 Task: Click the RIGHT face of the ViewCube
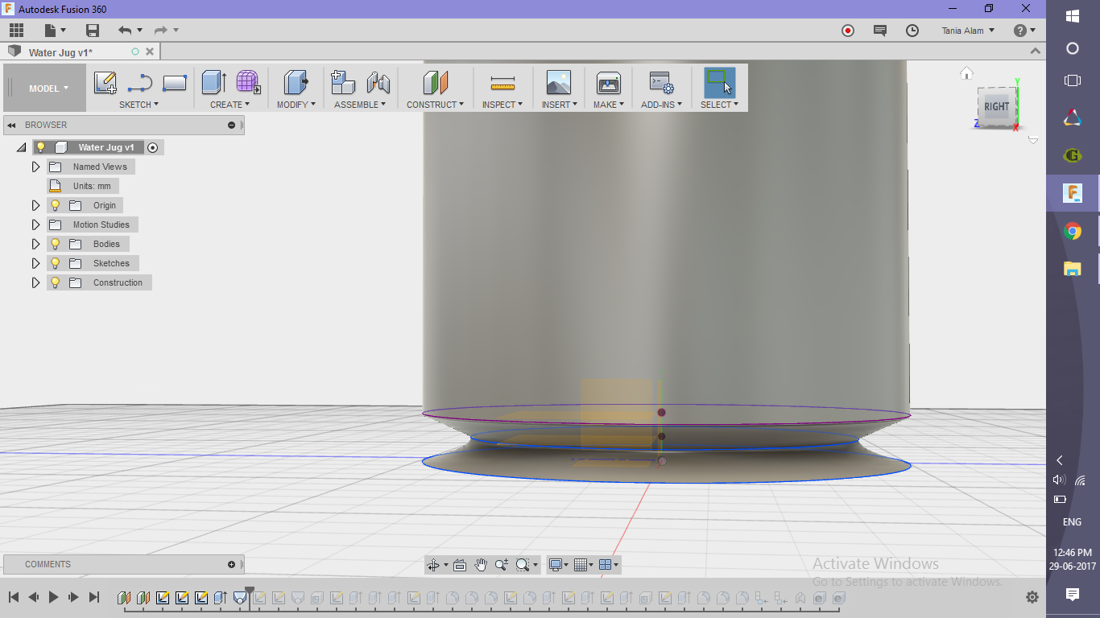pos(996,106)
